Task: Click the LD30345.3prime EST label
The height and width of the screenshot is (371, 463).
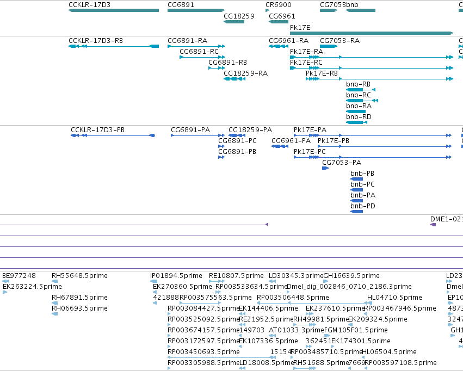Action: click(296, 276)
